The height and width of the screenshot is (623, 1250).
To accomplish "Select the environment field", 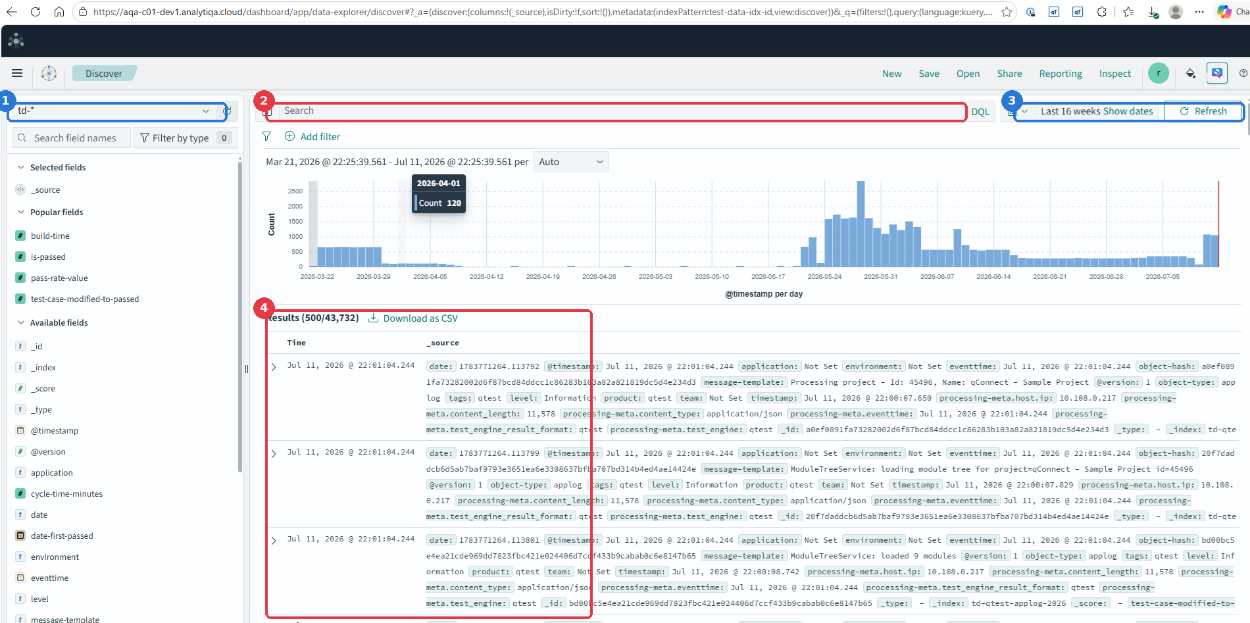I will coord(55,557).
